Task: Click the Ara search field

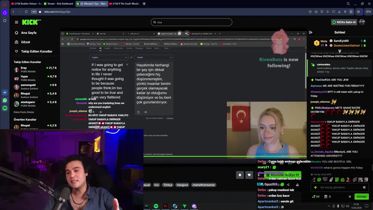Action: click(x=191, y=22)
